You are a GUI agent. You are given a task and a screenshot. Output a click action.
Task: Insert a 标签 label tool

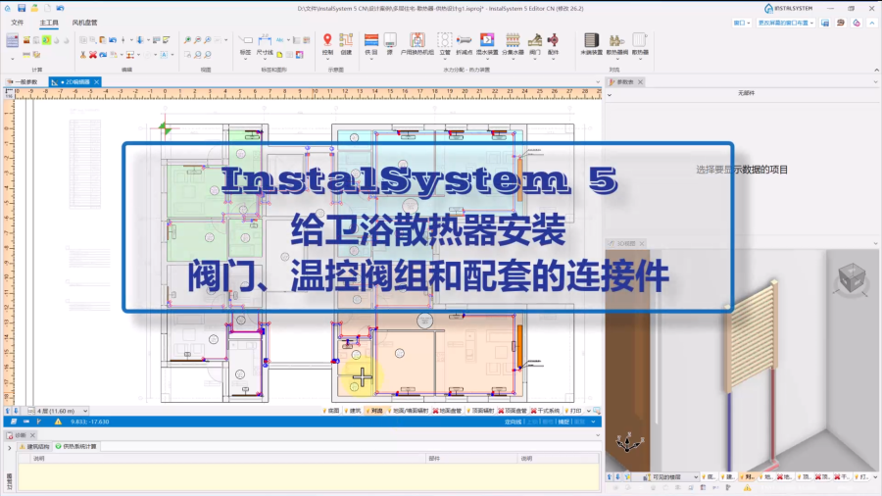click(x=245, y=44)
